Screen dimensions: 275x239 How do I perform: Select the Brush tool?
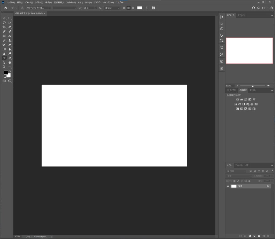point(4,40)
